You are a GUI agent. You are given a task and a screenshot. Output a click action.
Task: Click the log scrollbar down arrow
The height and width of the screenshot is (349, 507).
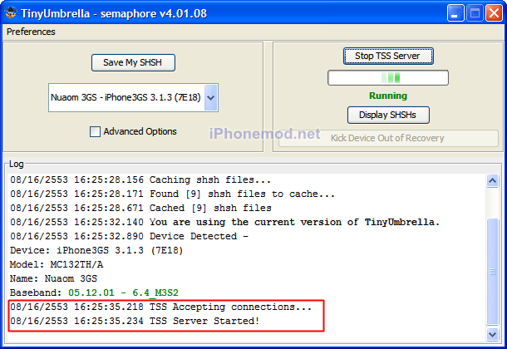point(492,334)
